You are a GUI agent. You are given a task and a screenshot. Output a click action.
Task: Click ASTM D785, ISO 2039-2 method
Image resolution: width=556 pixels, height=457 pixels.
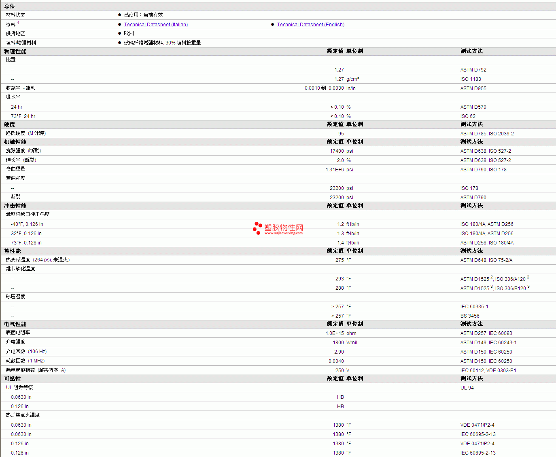tap(487, 134)
